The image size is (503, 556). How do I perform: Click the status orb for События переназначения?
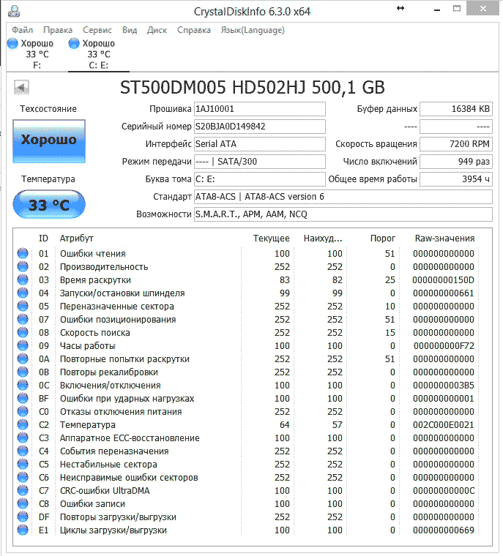(23, 451)
